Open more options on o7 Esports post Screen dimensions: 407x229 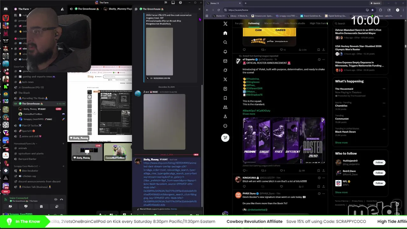tap(324, 59)
